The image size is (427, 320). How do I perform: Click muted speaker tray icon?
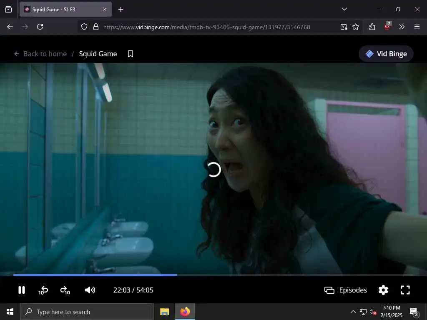point(373,312)
